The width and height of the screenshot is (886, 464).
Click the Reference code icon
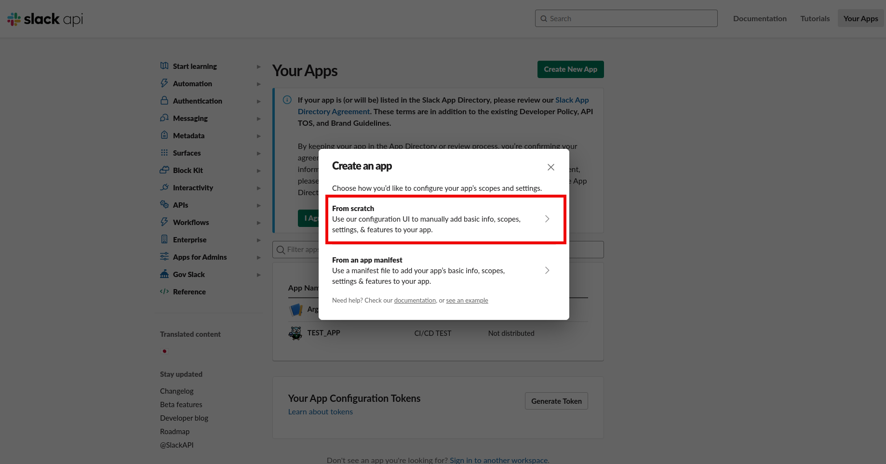164,292
